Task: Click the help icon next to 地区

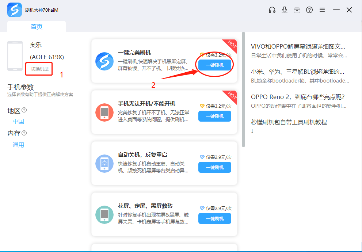Action: click(24, 110)
